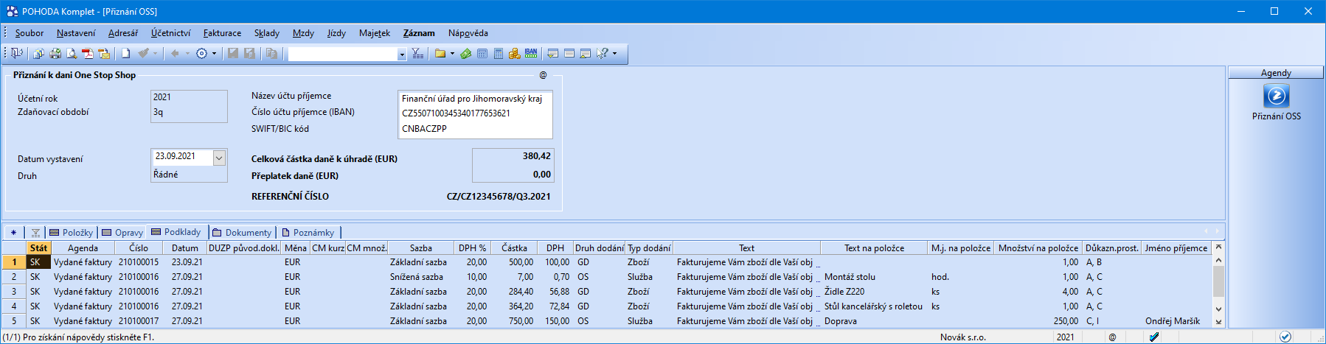
Task: Click the second calculator toolbar icon
Action: [x=499, y=53]
